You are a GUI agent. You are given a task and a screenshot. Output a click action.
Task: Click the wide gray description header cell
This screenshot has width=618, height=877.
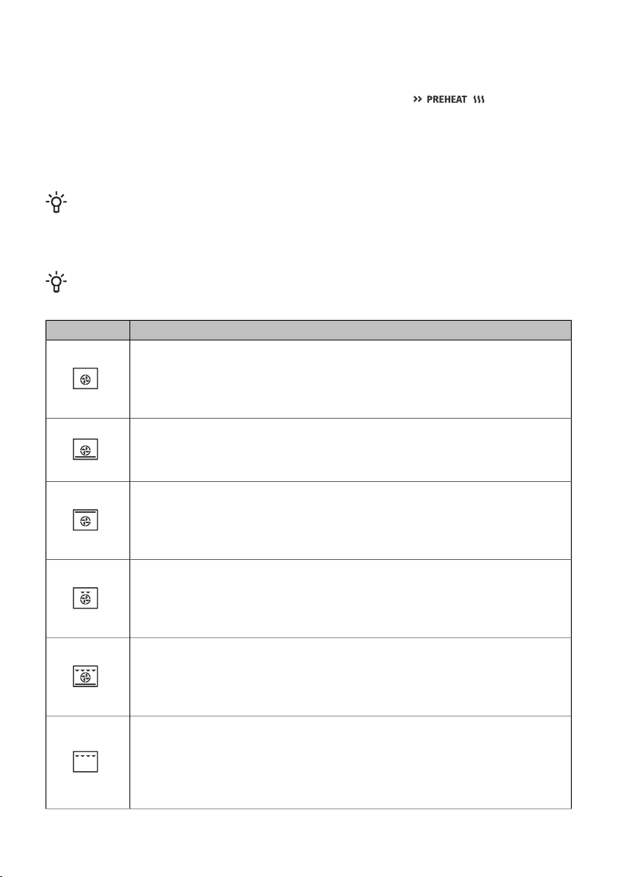click(x=351, y=330)
